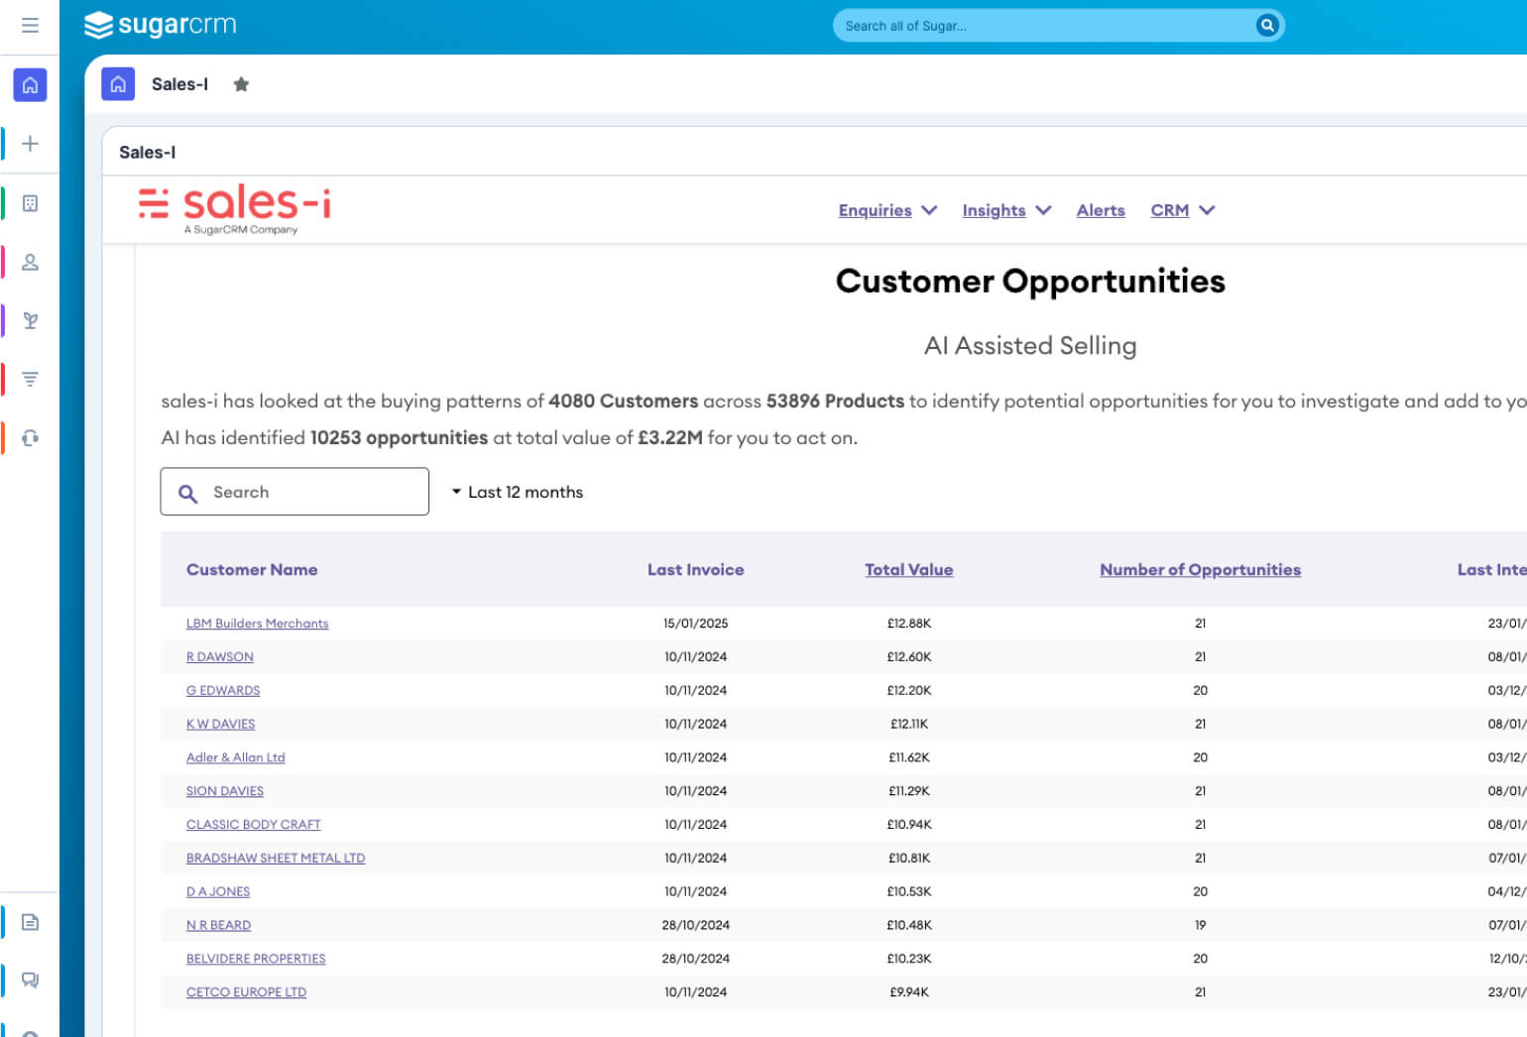This screenshot has width=1527, height=1037.
Task: Open K W DAVIES customer link
Action: pos(220,725)
